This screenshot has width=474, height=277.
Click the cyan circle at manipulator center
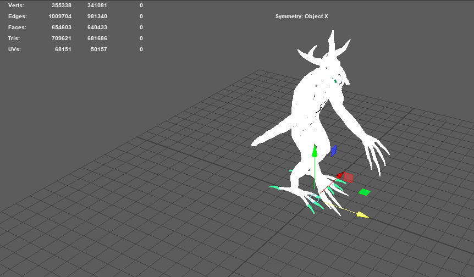(x=315, y=197)
